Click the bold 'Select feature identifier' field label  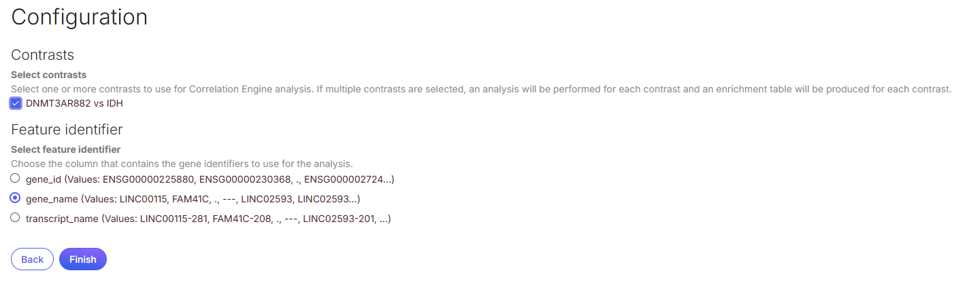[65, 149]
